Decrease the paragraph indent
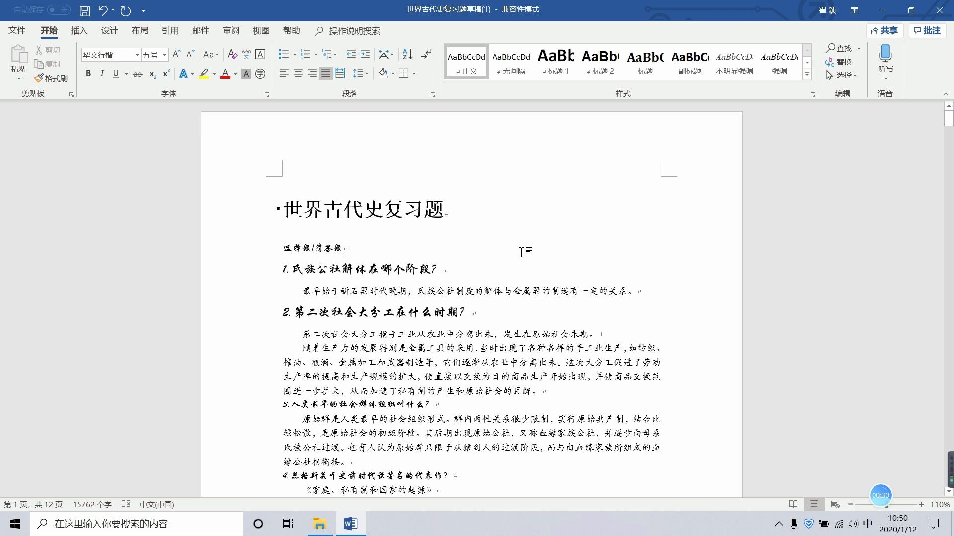 [x=351, y=54]
